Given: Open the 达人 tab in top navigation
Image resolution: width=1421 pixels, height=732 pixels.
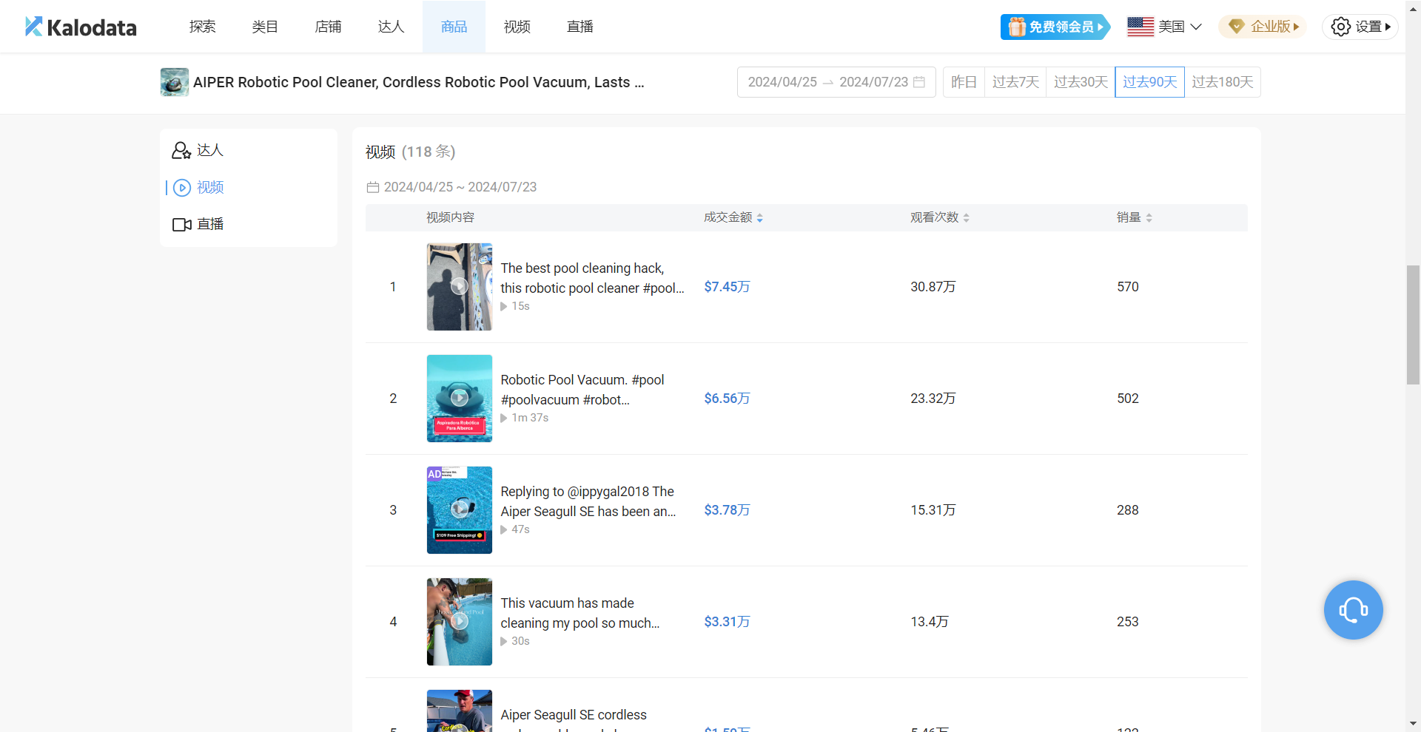Looking at the screenshot, I should [391, 27].
